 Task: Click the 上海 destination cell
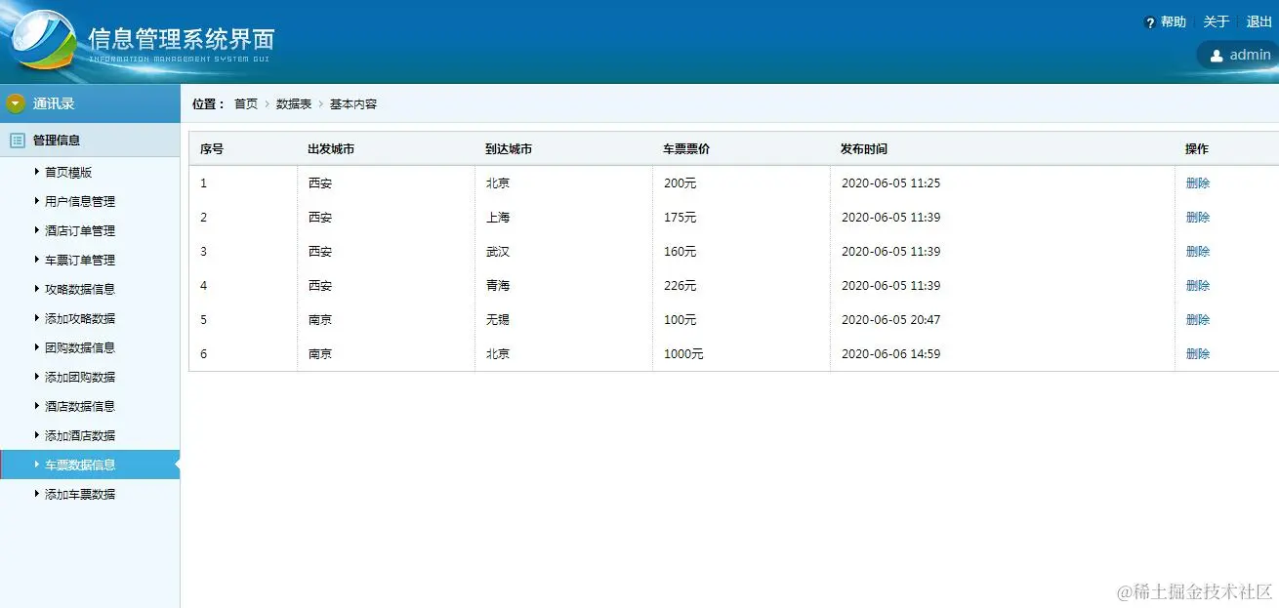click(498, 218)
